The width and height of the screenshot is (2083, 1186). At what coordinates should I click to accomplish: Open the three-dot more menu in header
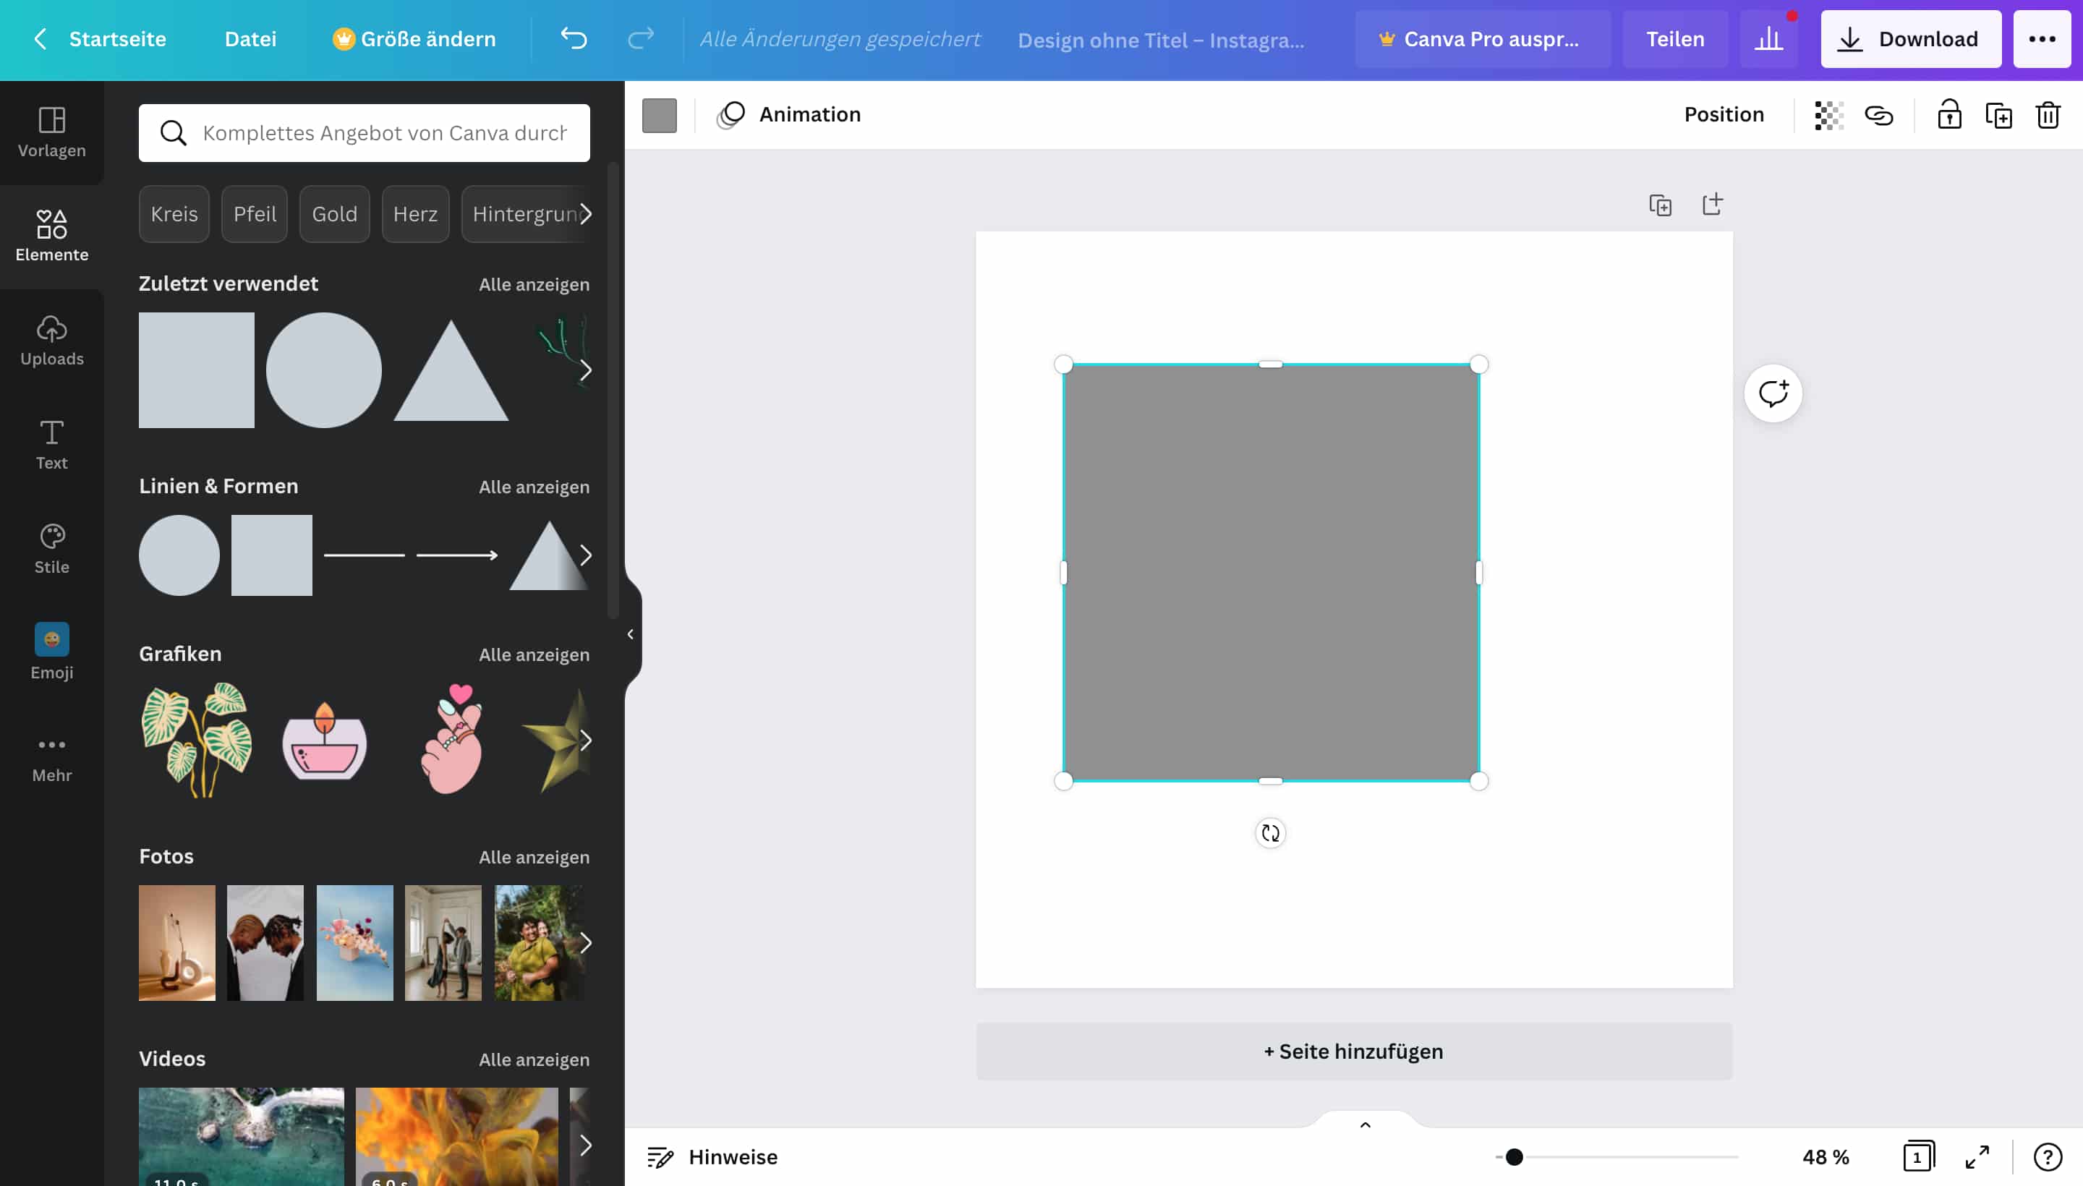click(2042, 39)
